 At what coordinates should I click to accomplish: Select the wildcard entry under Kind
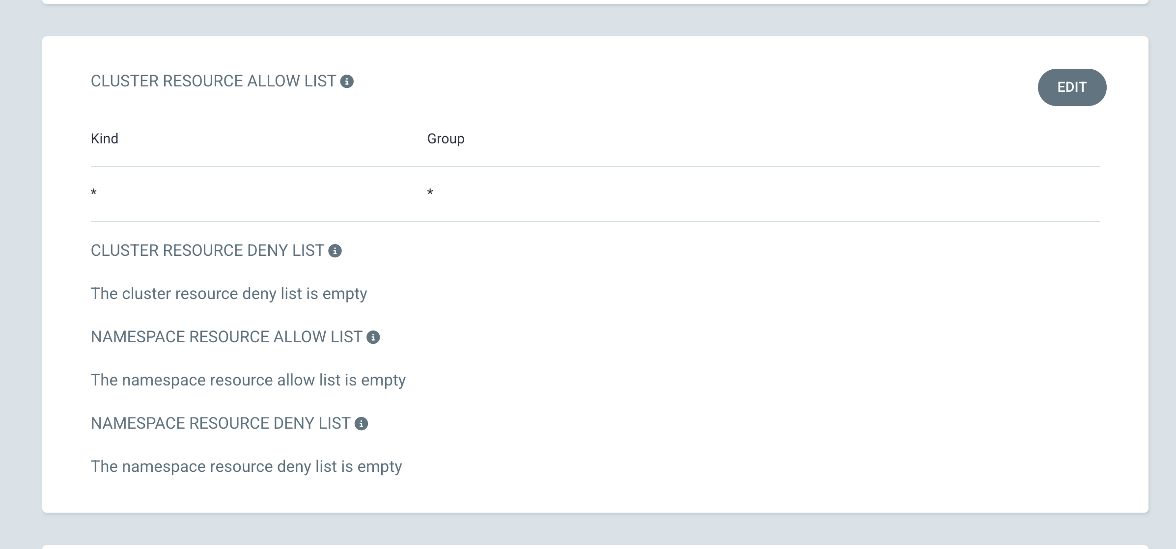[x=93, y=192]
